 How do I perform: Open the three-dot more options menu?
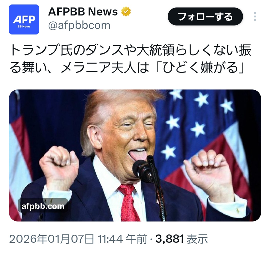click(x=255, y=16)
